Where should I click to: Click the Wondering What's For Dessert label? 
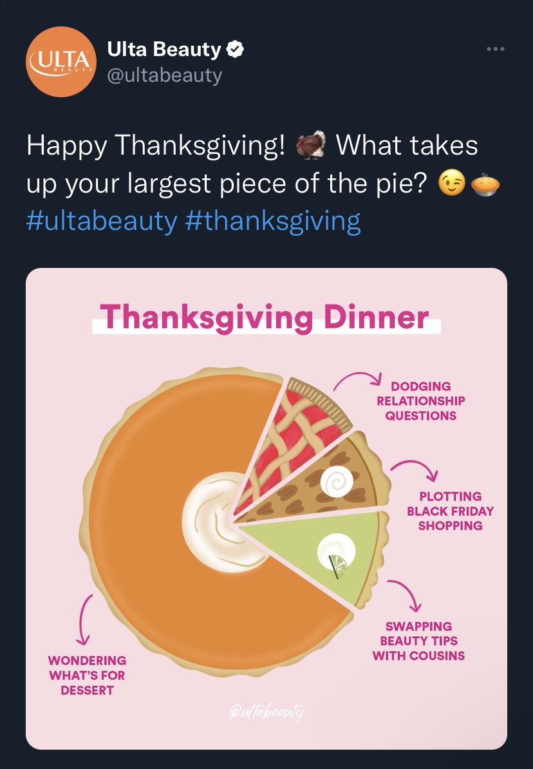(87, 675)
